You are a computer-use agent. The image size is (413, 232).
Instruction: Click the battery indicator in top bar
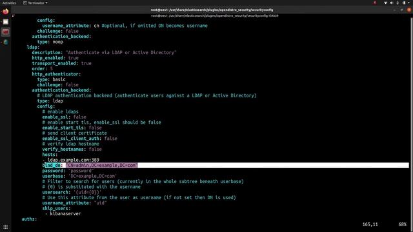tap(404, 3)
